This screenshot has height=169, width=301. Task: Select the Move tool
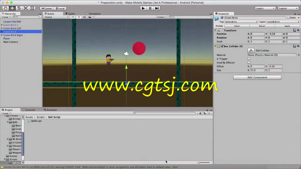12,8
